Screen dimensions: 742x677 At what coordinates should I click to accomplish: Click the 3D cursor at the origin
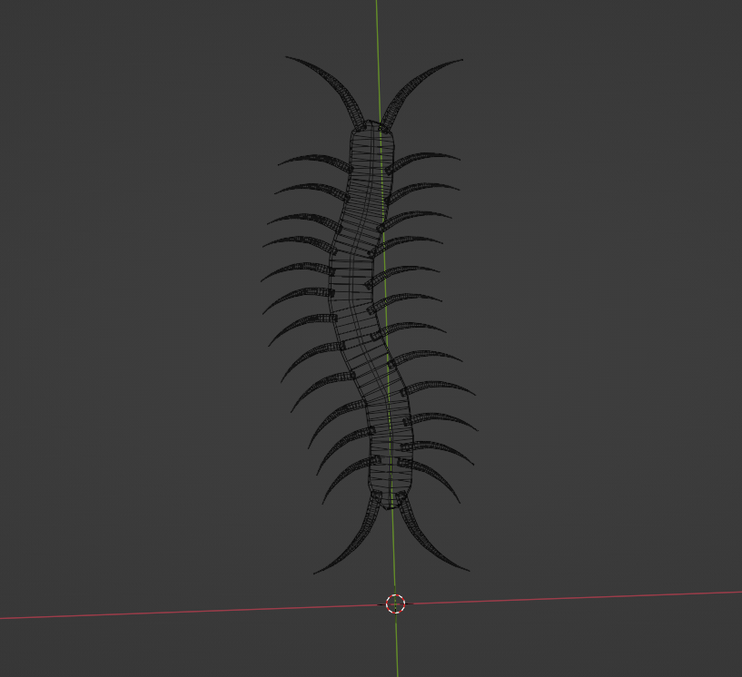coord(396,603)
